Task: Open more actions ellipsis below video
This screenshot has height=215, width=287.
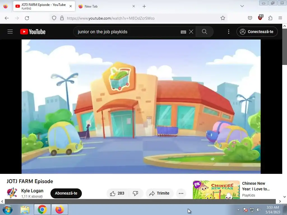Action: 181,193
